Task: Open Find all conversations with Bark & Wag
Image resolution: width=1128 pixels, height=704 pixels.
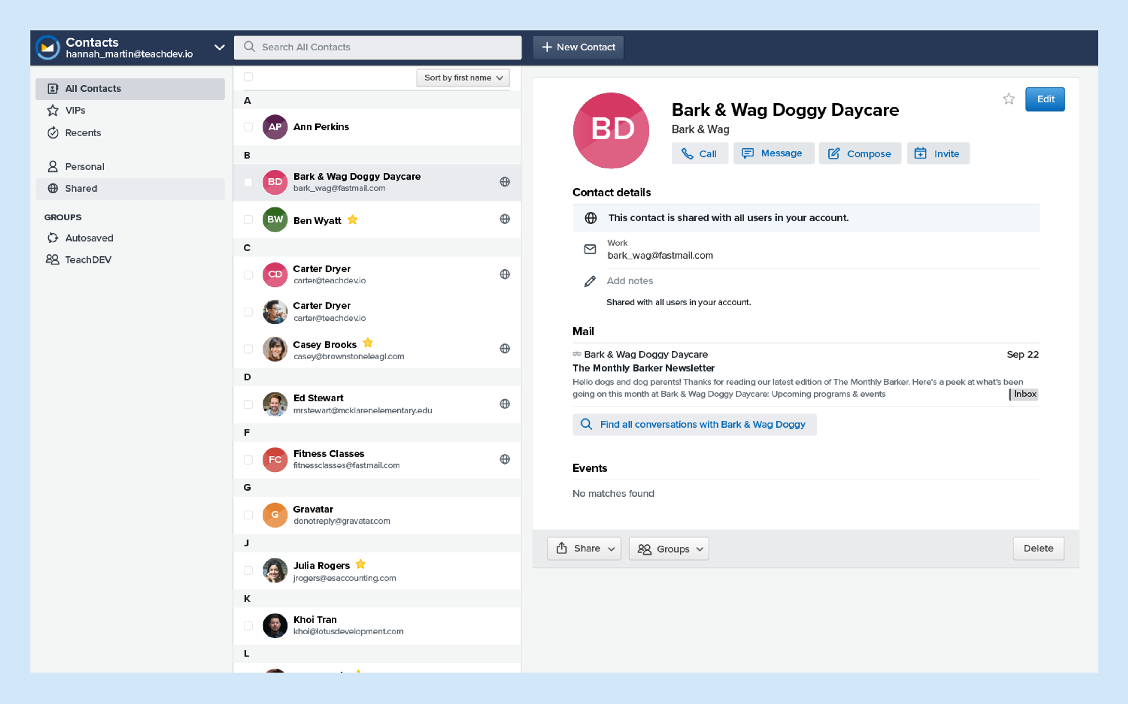Action: 694,424
